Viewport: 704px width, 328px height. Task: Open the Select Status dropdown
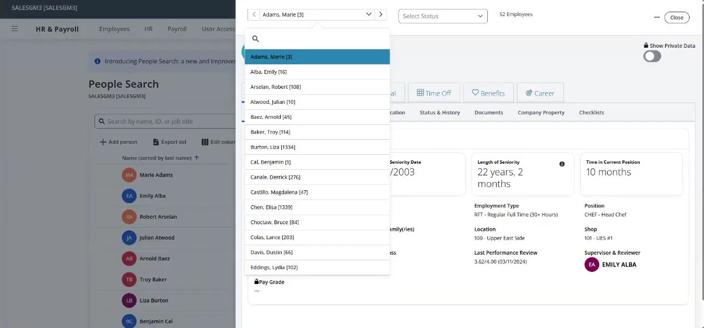[x=443, y=16]
